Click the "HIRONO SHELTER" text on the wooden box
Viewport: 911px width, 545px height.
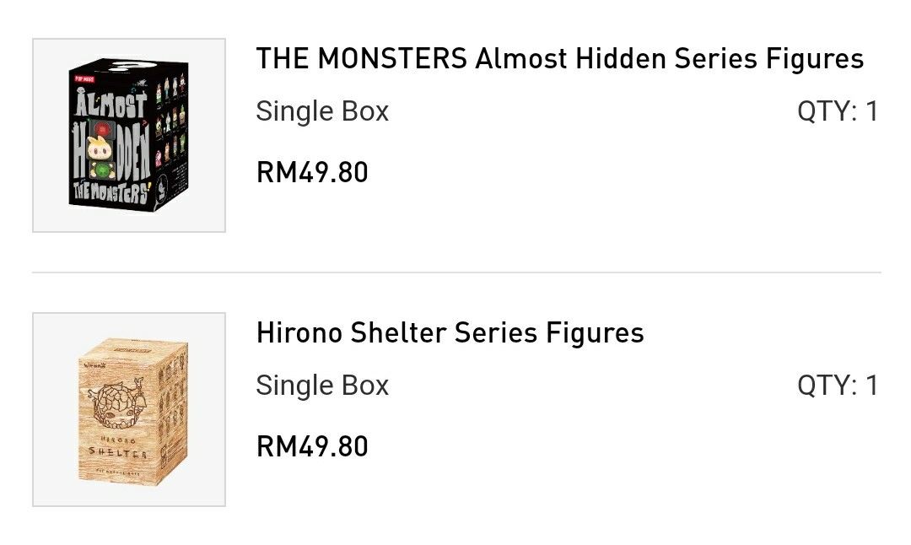tap(116, 446)
